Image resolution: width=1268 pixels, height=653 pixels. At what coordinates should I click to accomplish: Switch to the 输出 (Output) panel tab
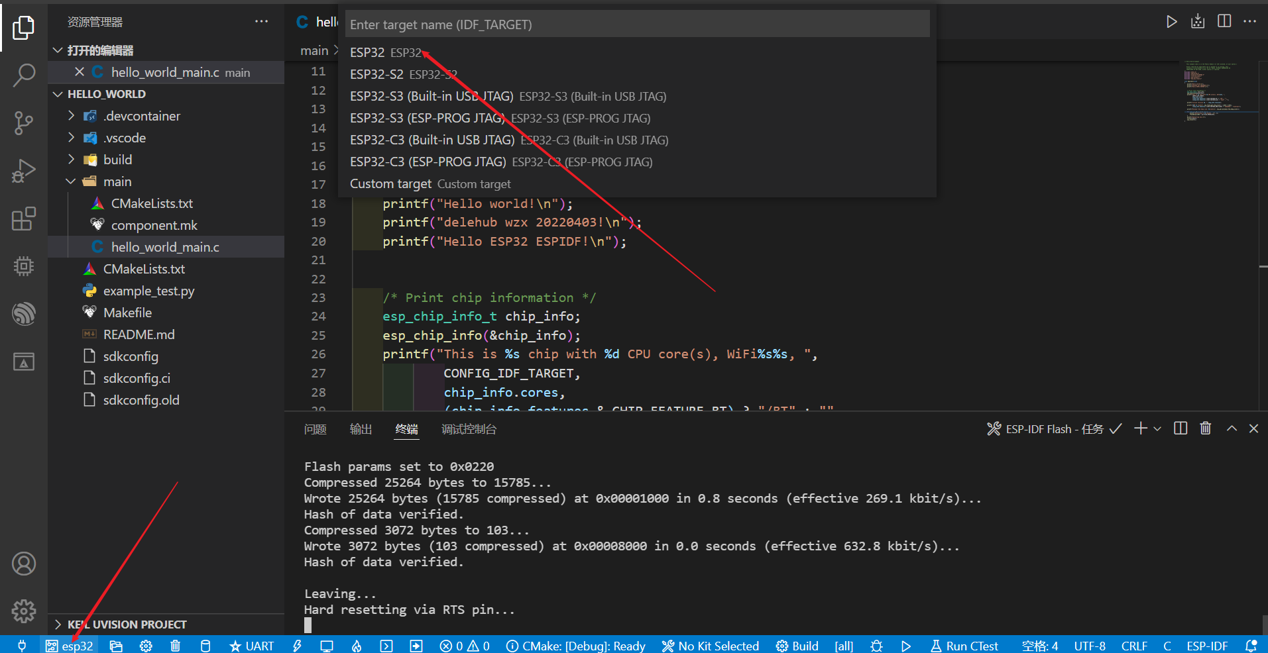[x=361, y=429]
